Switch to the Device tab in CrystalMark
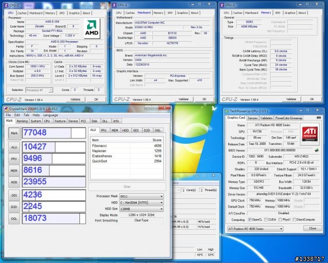The image size is (328, 263). click(x=73, y=121)
